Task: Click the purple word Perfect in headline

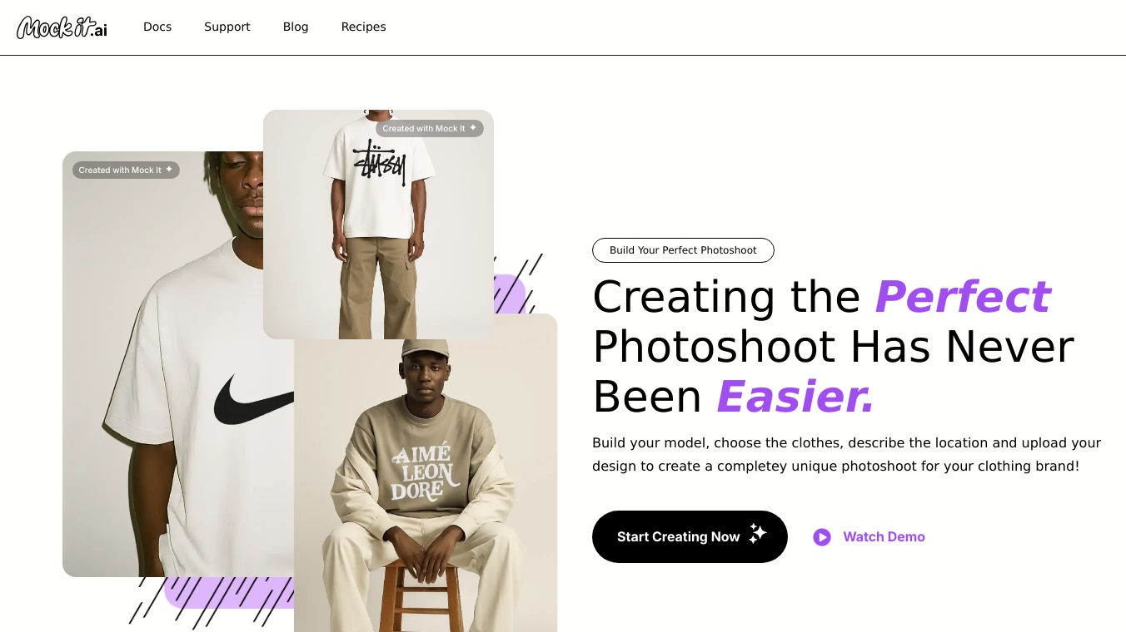Action: 962,297
